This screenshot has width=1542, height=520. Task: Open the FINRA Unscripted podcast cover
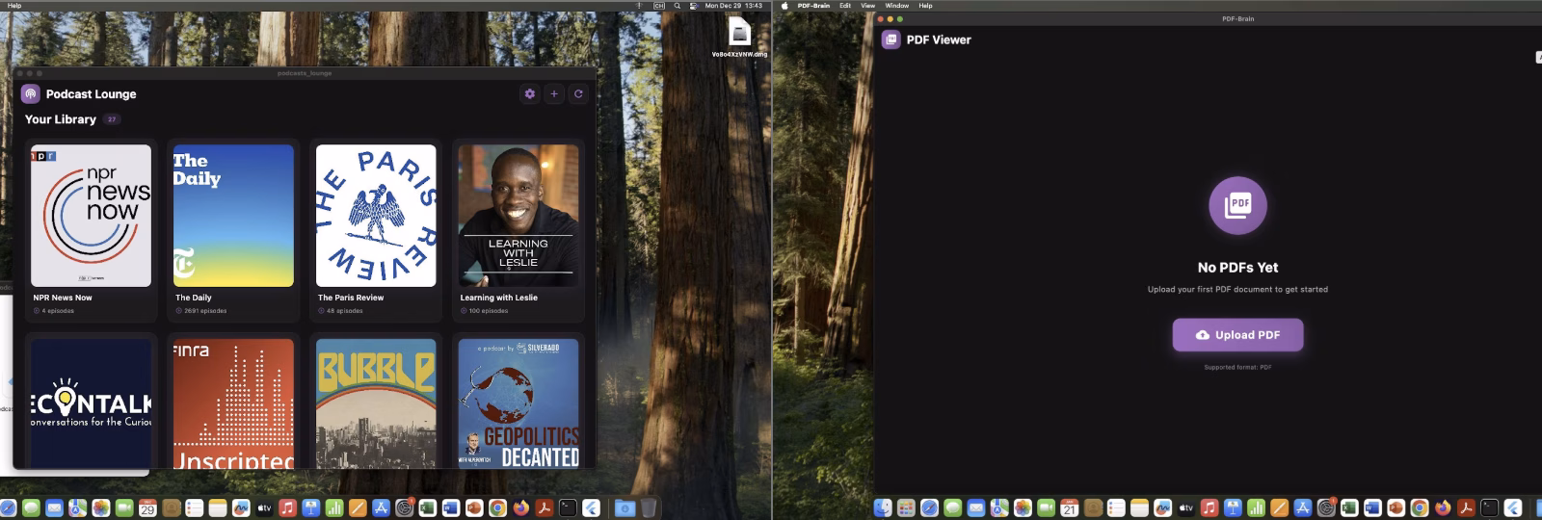233,403
